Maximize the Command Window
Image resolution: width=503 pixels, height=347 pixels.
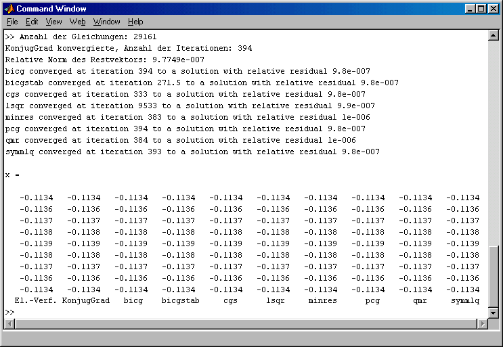tap(481, 9)
